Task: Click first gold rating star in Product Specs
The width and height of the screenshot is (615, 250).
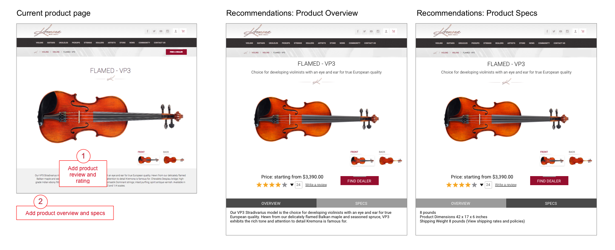Action: click(x=449, y=185)
